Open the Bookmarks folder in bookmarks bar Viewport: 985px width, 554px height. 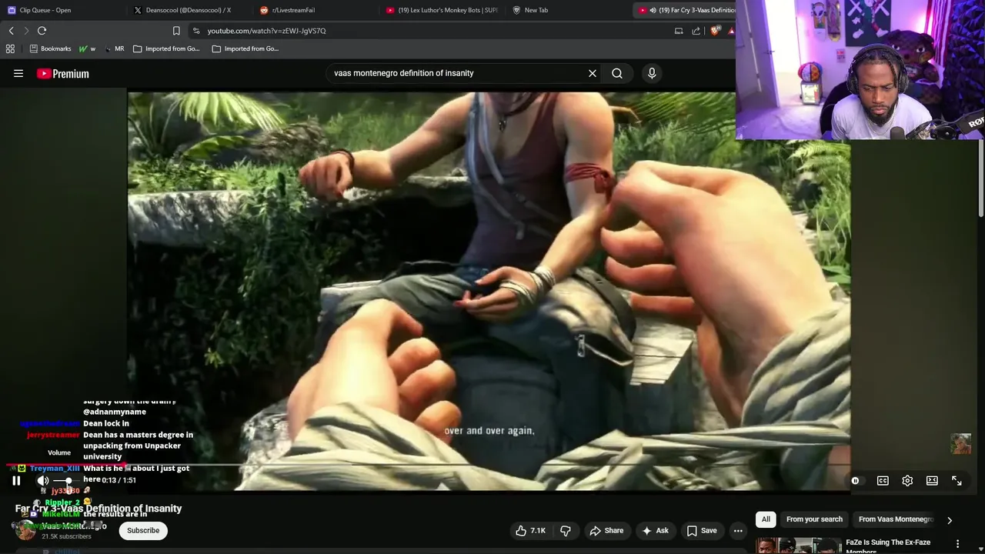coord(50,48)
